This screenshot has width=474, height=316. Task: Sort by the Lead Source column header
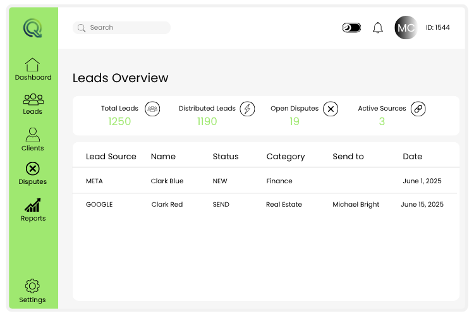pos(111,156)
